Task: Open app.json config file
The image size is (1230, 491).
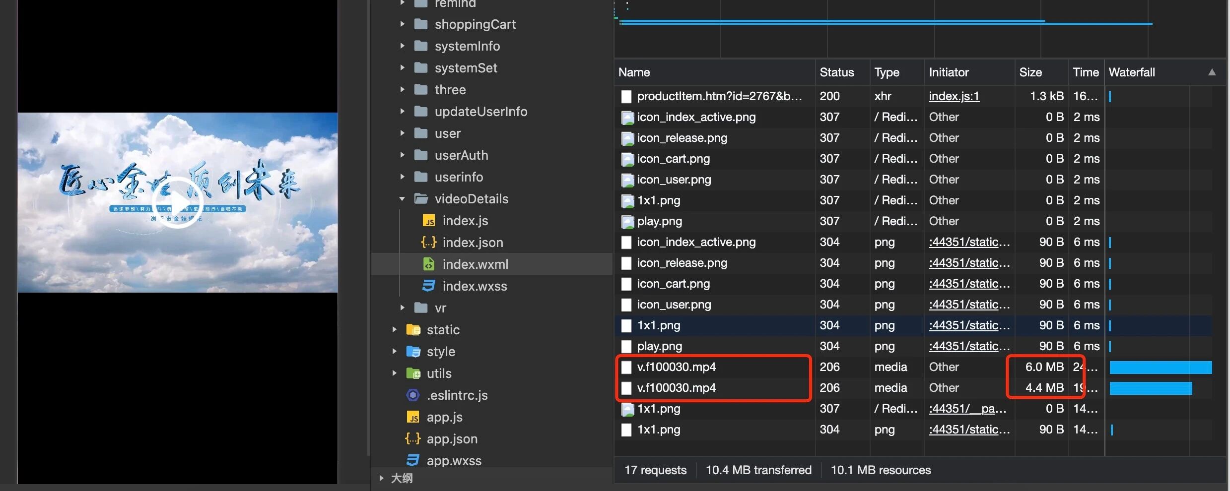Action: pyautogui.click(x=452, y=438)
